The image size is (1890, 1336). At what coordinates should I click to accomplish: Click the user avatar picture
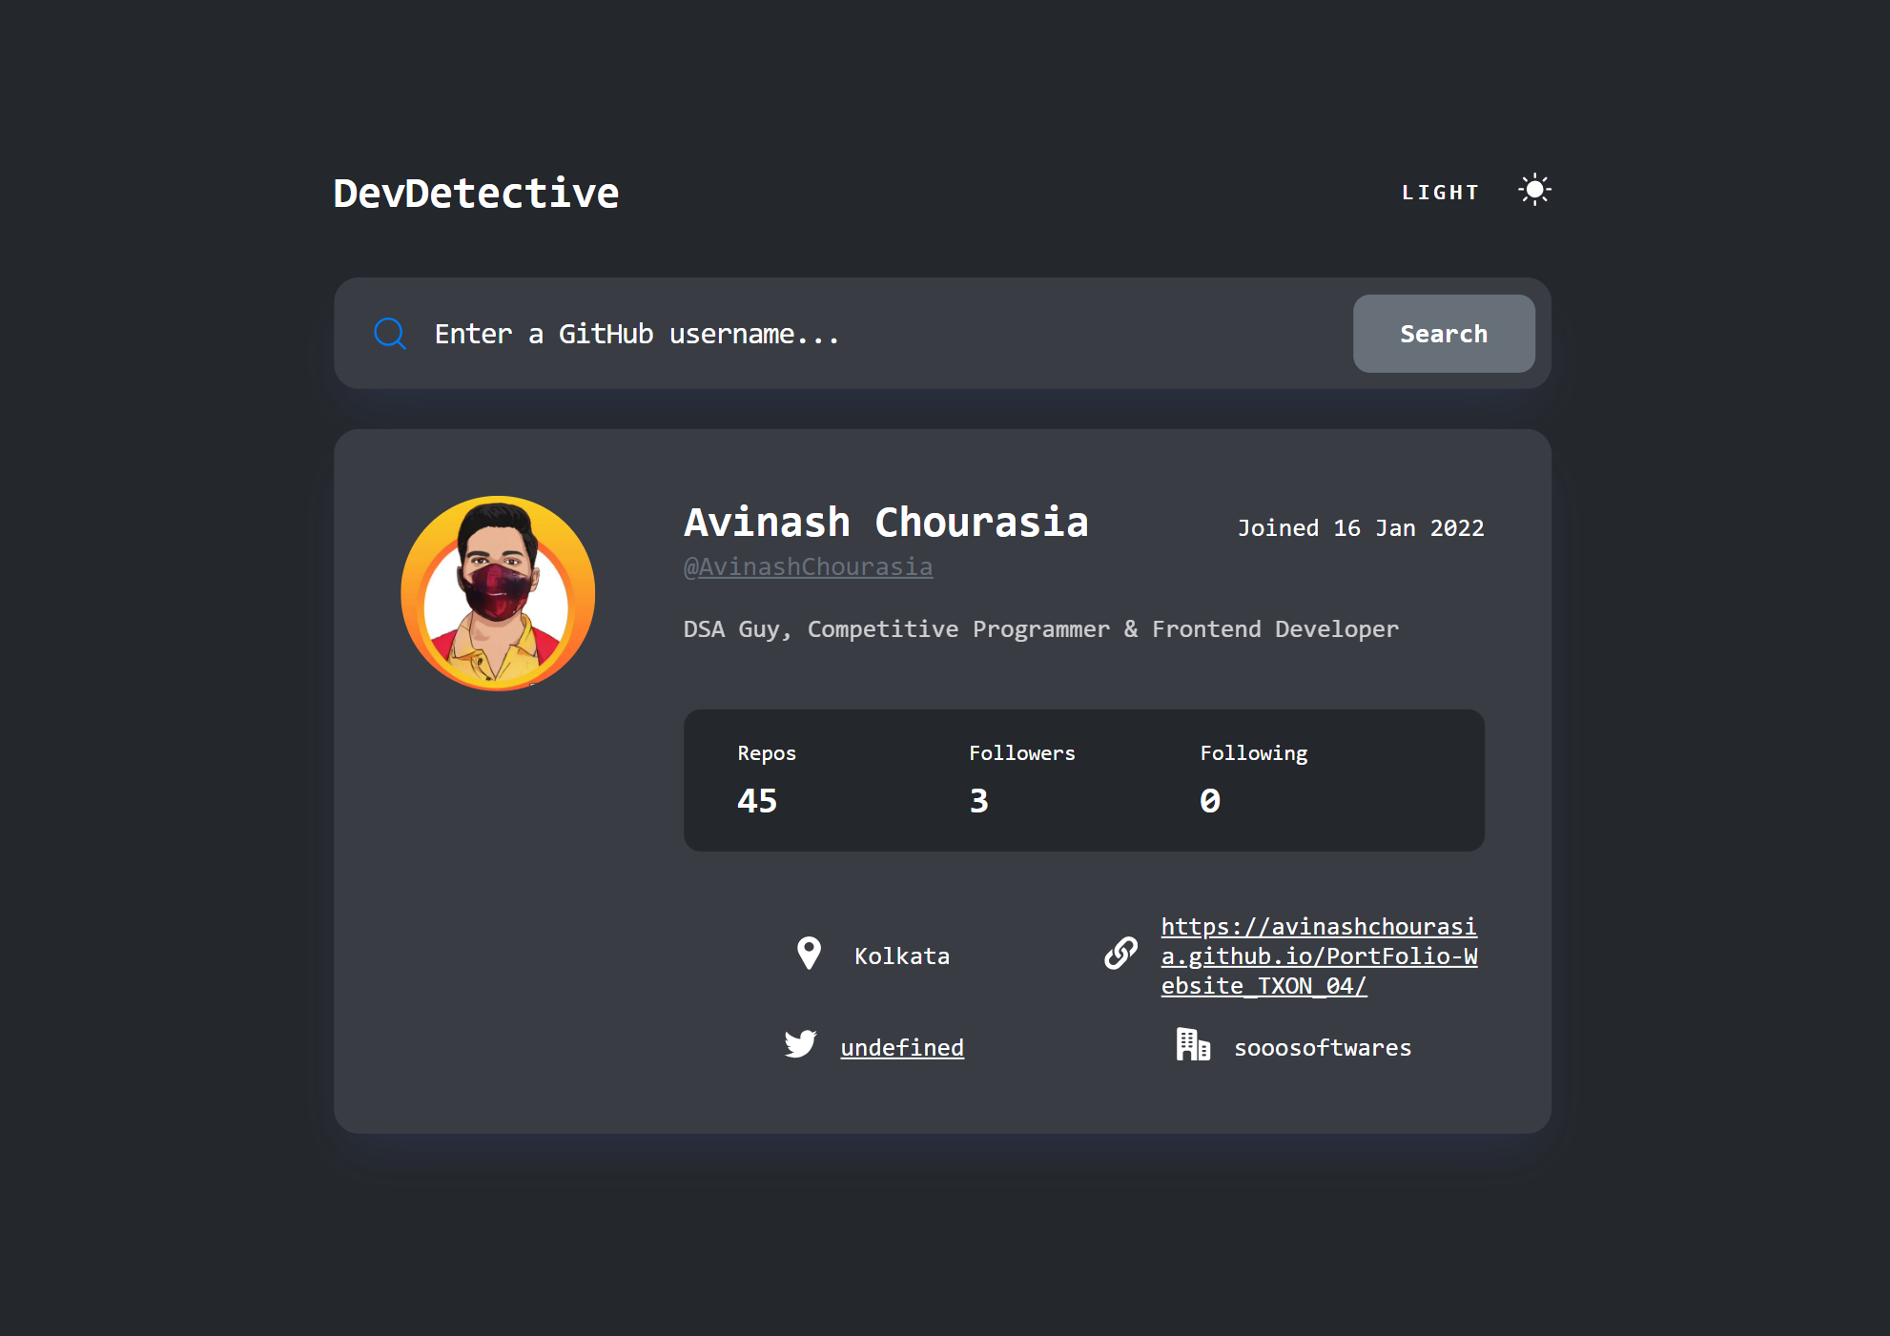[498, 593]
